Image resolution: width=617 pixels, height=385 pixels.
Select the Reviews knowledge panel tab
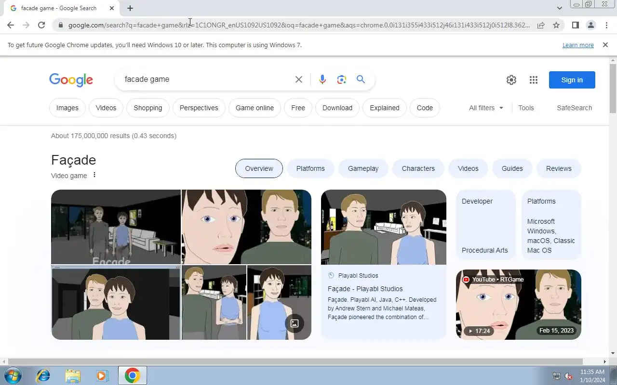tap(559, 168)
